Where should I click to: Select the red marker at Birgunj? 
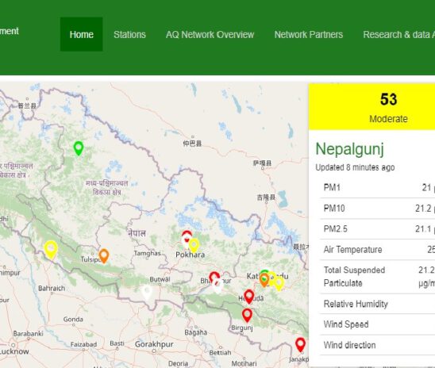[247, 316]
